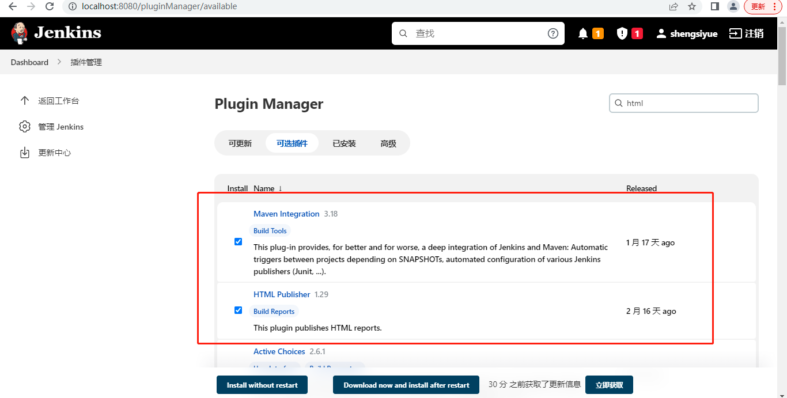Open the 已安装 tab
Viewport: 787px width, 398px height.
tap(344, 143)
